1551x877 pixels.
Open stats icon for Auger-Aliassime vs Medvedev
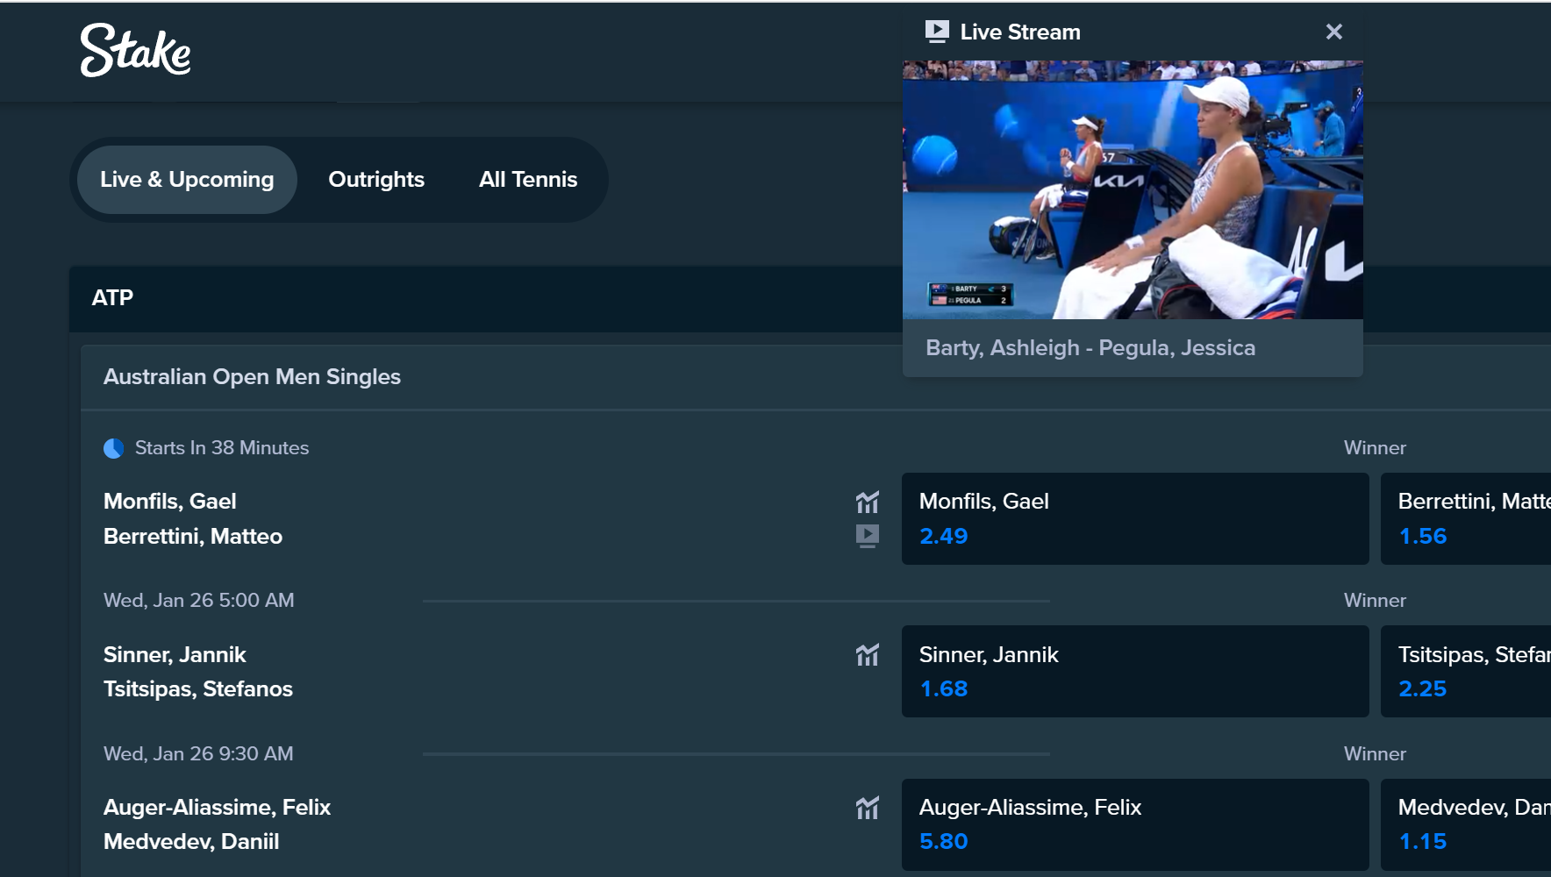pyautogui.click(x=867, y=808)
